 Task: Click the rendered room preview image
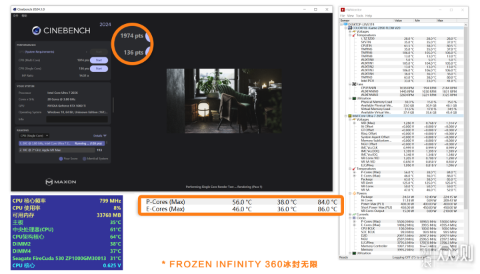(225, 101)
